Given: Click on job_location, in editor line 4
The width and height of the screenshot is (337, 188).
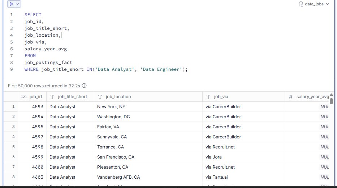Looking at the screenshot, I should [x=43, y=35].
